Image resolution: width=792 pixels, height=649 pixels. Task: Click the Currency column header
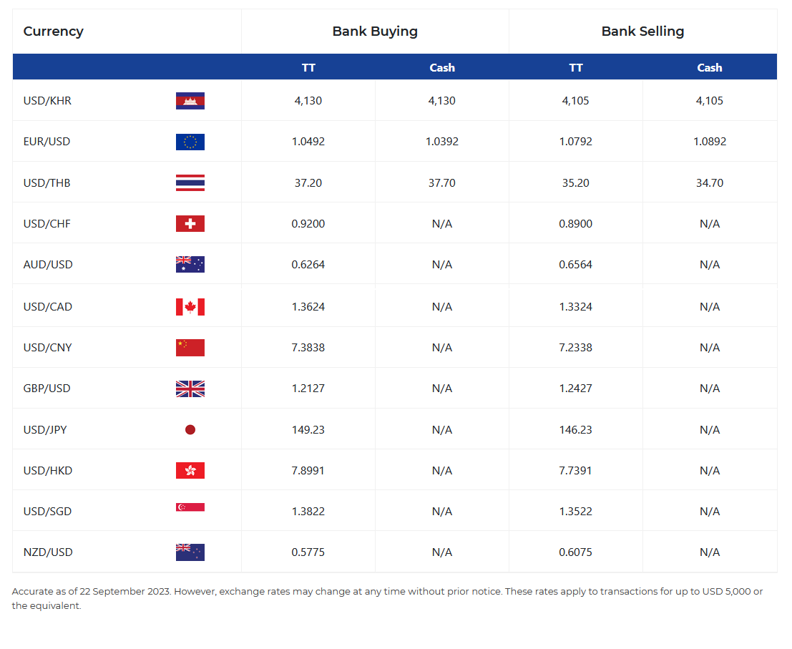click(x=54, y=31)
